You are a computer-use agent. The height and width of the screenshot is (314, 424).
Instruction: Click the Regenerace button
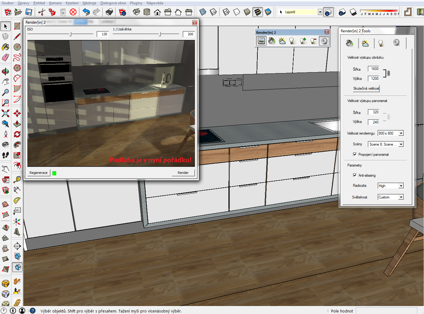pos(38,173)
